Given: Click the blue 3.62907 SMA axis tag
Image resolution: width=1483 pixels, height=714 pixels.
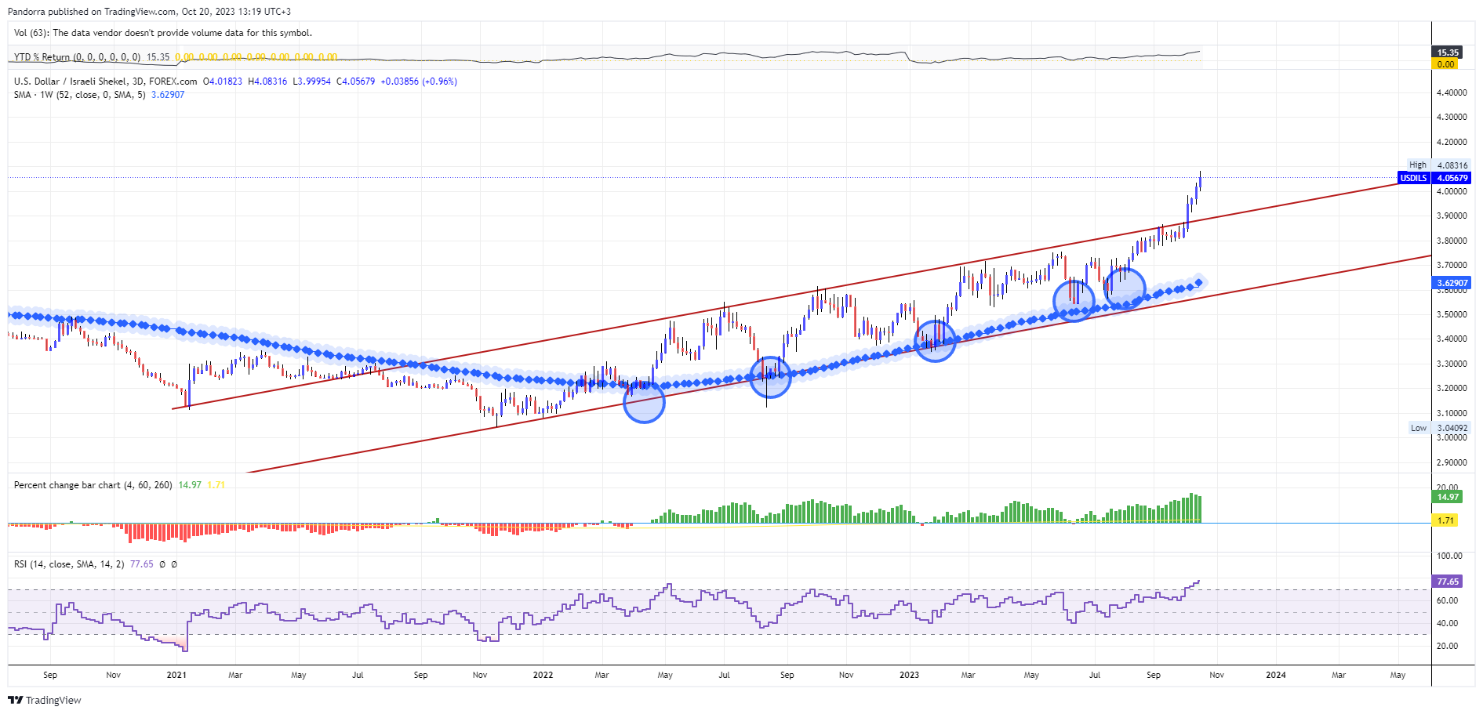Looking at the screenshot, I should (1452, 283).
